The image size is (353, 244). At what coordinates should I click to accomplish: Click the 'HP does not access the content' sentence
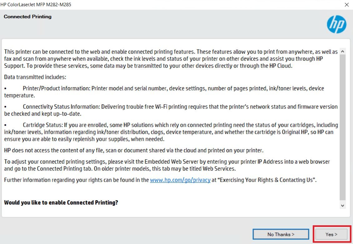pos(134,150)
